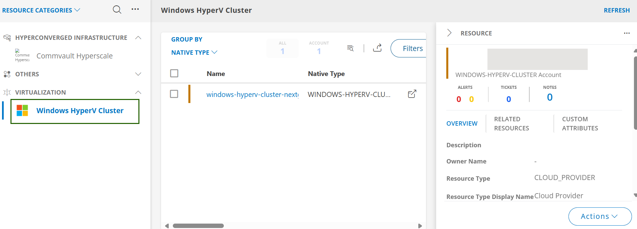
Task: Click the Notes count value
Action: coord(550,97)
